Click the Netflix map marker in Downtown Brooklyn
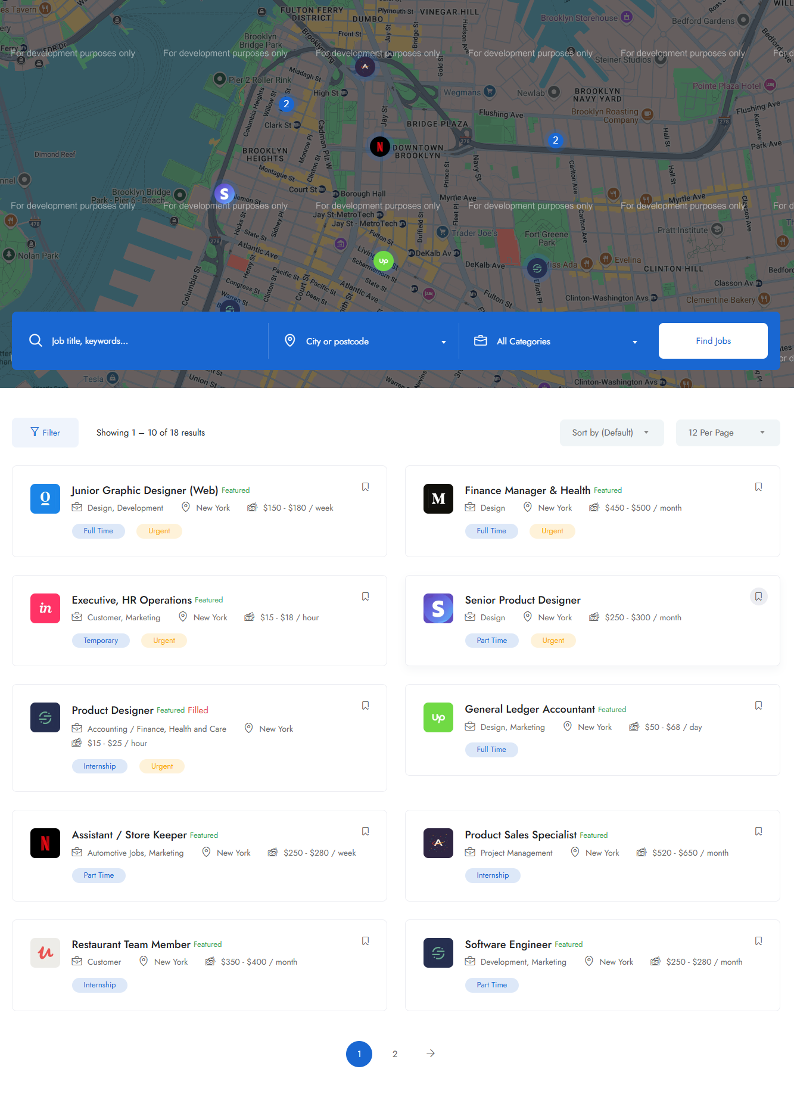The height and width of the screenshot is (1097, 794). [379, 147]
